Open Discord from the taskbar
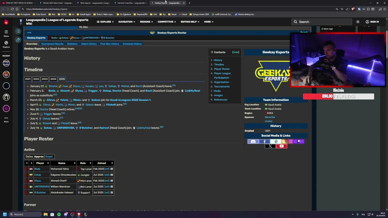The width and height of the screenshot is (388, 218). [65, 214]
